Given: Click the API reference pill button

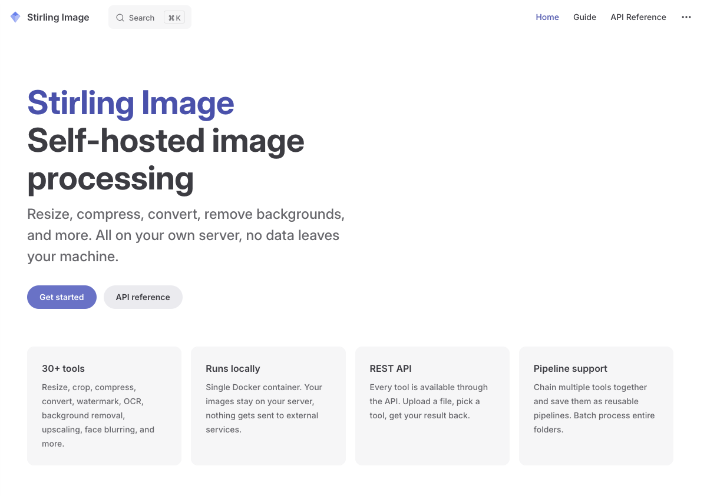Looking at the screenshot, I should 143,297.
